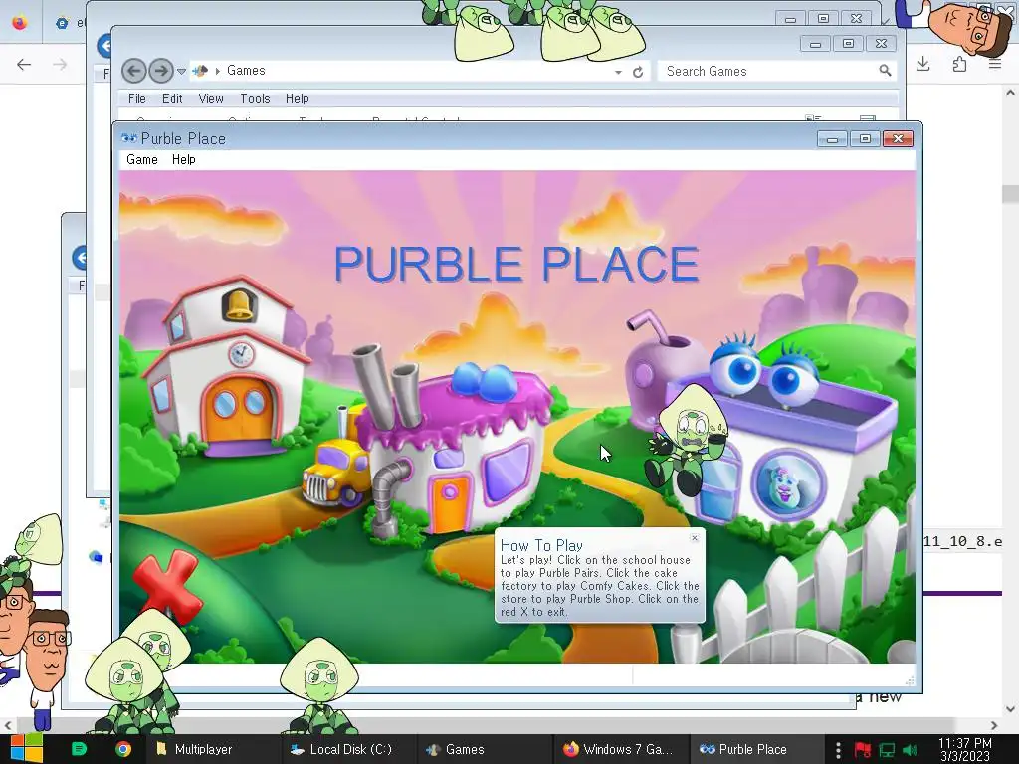This screenshot has width=1019, height=764.
Task: Open Help menu in Games window
Action: [x=297, y=98]
